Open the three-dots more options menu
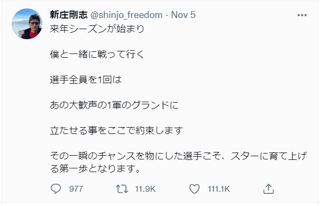The width and height of the screenshot is (326, 206). (x=302, y=15)
